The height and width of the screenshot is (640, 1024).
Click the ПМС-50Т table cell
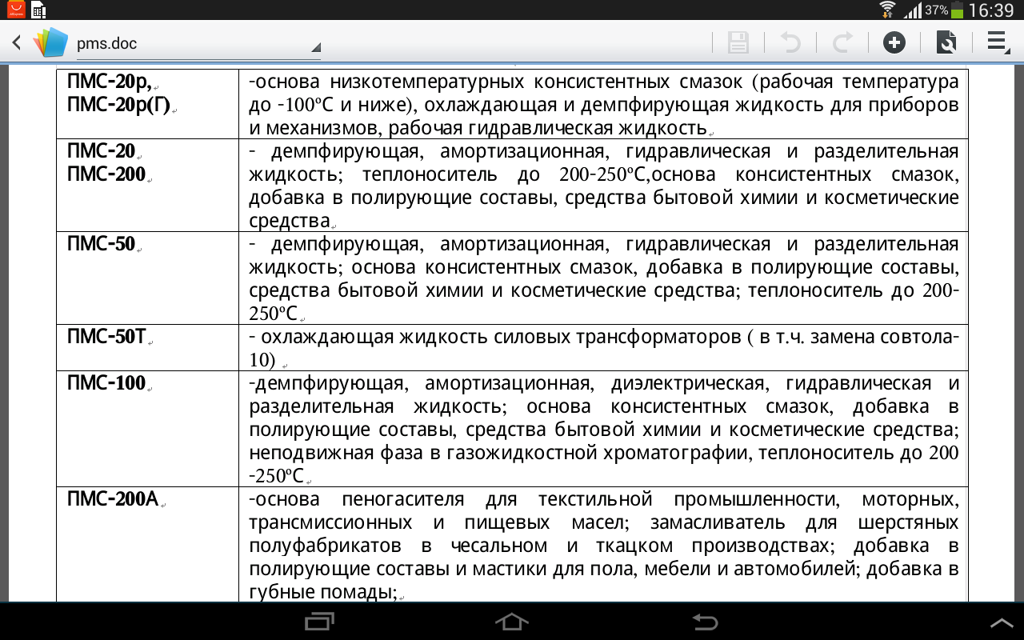147,347
